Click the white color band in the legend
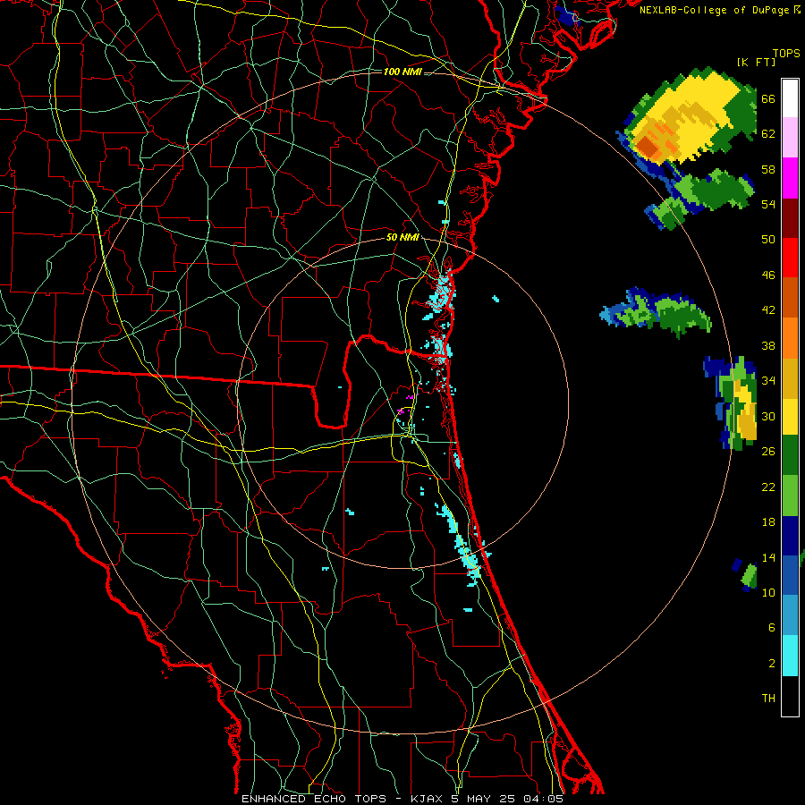The image size is (805, 805). [790, 98]
